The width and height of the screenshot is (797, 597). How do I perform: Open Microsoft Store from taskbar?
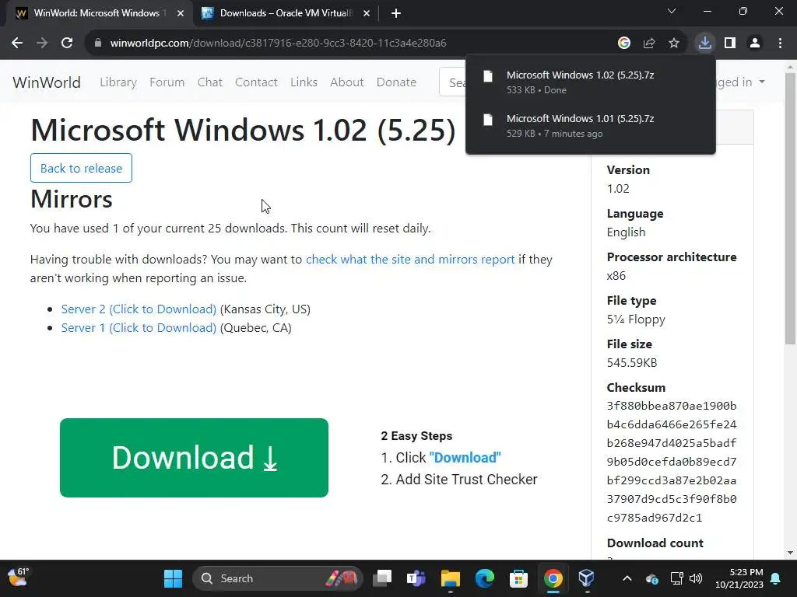(x=519, y=578)
